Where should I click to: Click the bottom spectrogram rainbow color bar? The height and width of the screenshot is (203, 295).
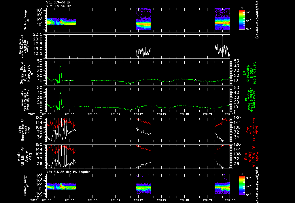click(x=242, y=186)
